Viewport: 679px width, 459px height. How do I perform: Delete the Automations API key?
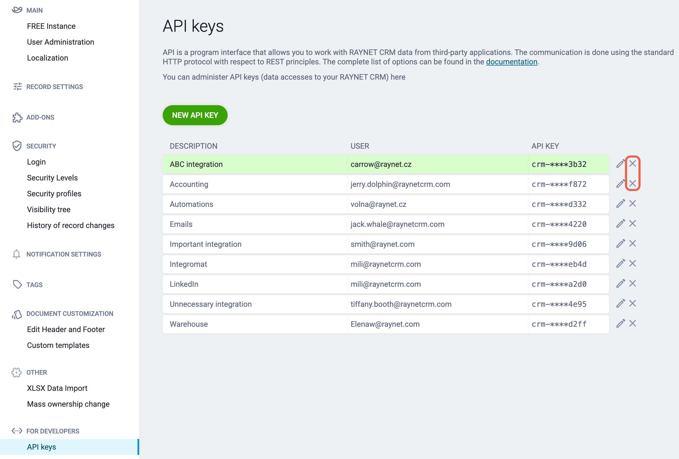tap(633, 203)
